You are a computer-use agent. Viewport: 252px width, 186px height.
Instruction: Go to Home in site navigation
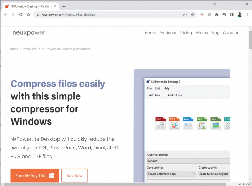[151, 33]
